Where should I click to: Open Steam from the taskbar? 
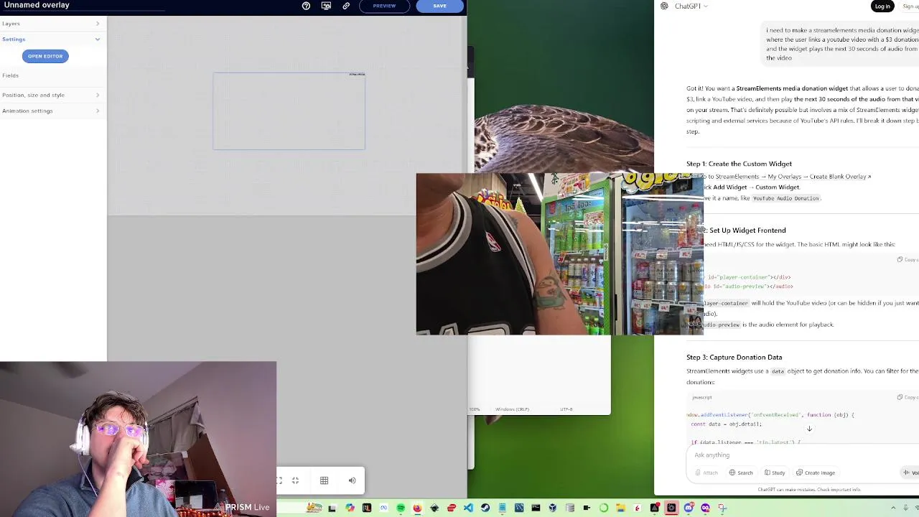(x=485, y=508)
